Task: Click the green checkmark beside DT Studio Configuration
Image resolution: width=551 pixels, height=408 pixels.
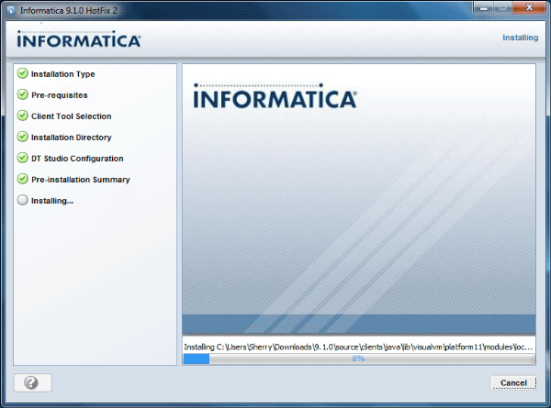Action: (22, 158)
